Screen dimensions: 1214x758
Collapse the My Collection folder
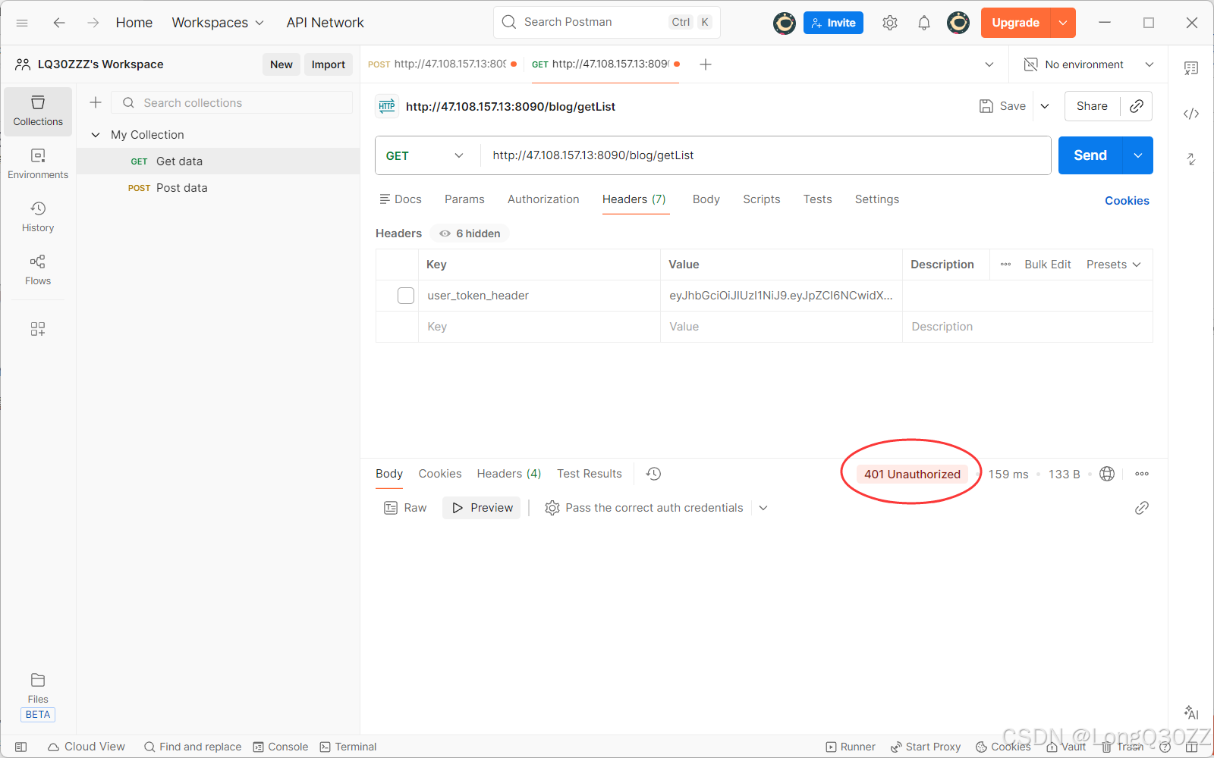click(96, 135)
